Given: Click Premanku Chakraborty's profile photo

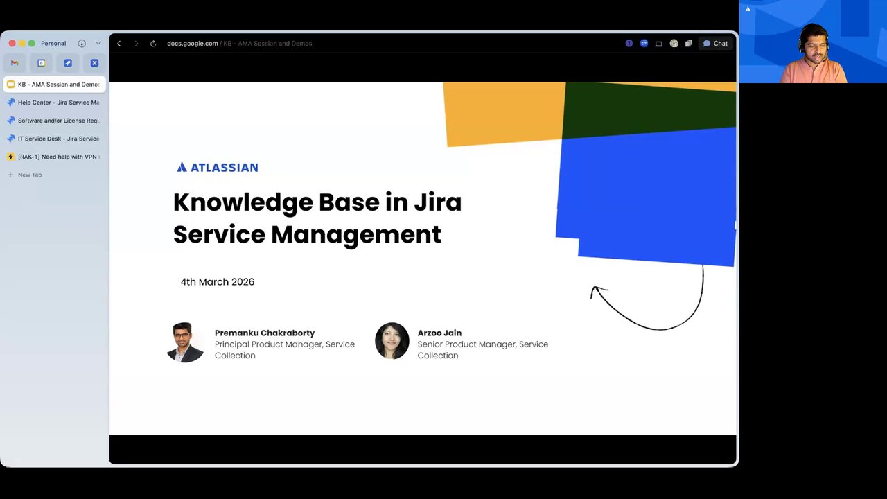Looking at the screenshot, I should click(186, 342).
